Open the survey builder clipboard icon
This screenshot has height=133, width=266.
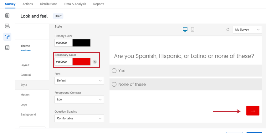[7, 15]
